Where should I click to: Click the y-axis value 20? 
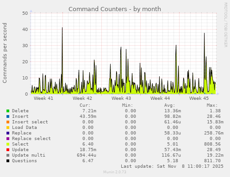[25, 62]
